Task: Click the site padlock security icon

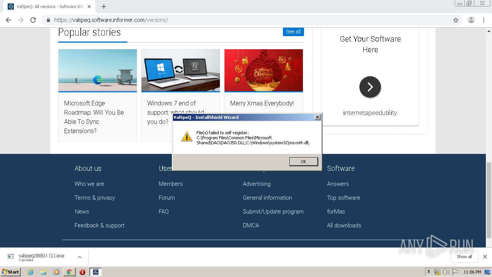Action: 48,20
